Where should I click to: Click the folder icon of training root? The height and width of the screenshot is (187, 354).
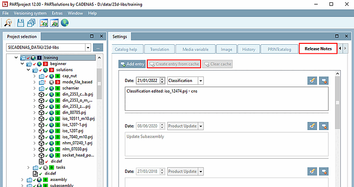[23, 58]
